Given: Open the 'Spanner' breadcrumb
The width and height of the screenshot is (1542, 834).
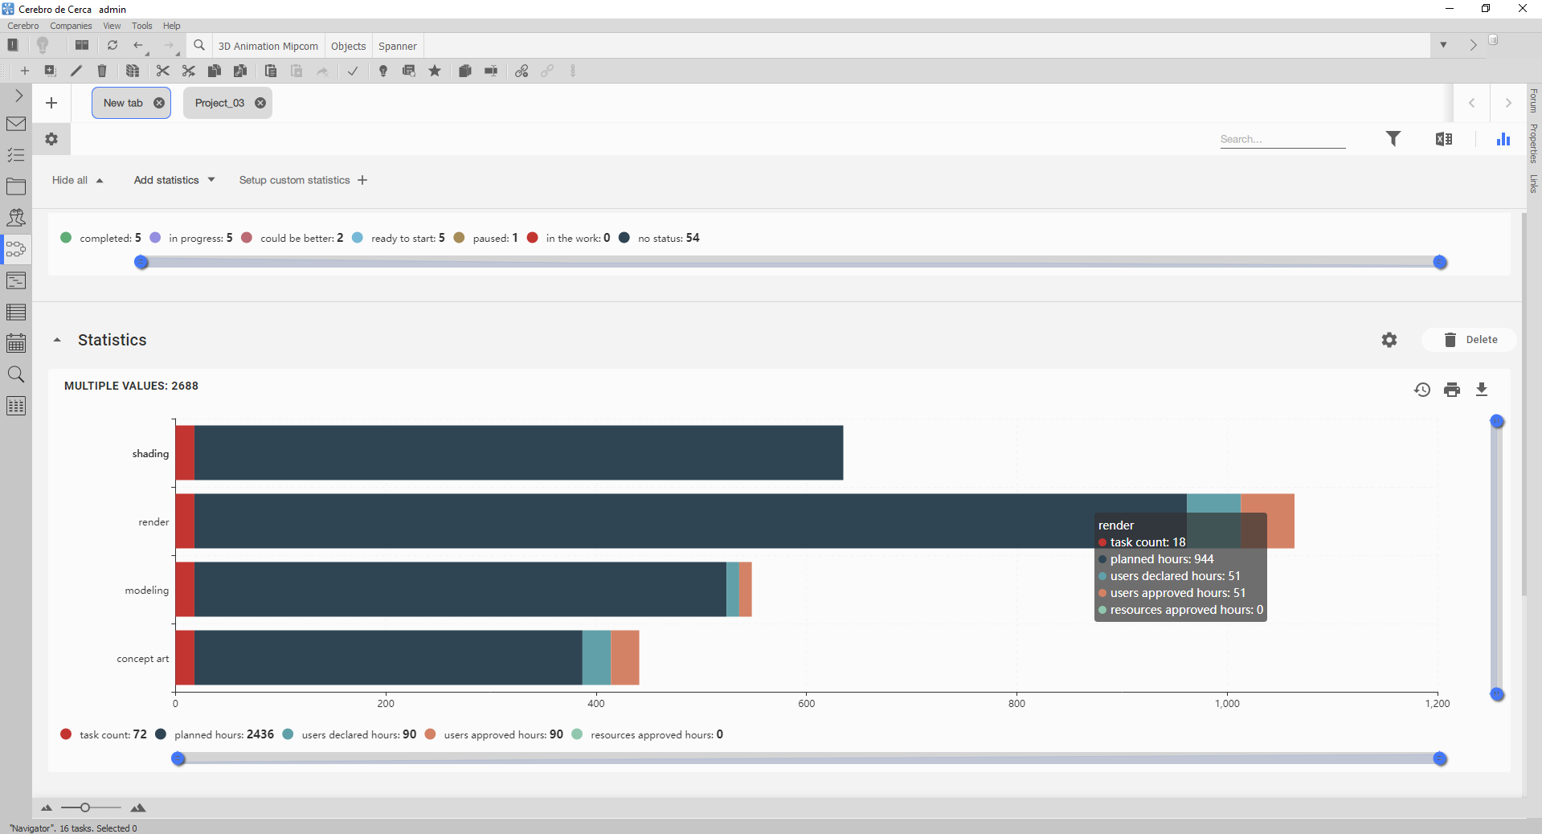Looking at the screenshot, I should pyautogui.click(x=398, y=46).
